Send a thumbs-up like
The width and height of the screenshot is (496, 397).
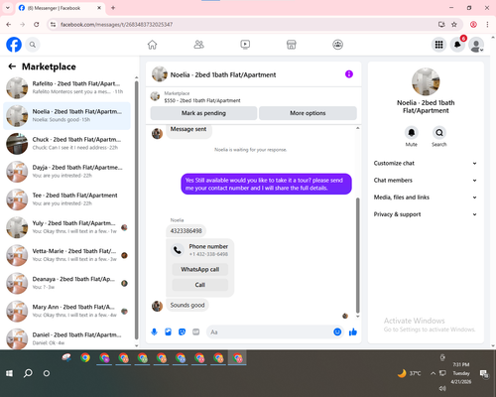[x=353, y=331]
